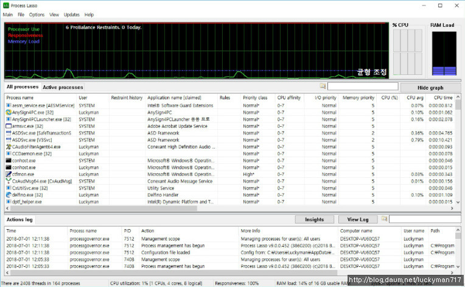Screen dimensions: 465x287
Task: Open the View menu
Action: 54,15
